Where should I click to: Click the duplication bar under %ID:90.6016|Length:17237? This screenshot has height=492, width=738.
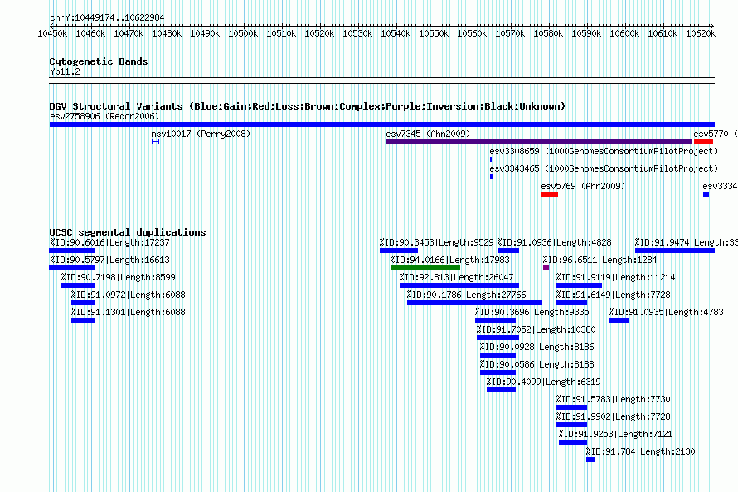(x=72, y=251)
